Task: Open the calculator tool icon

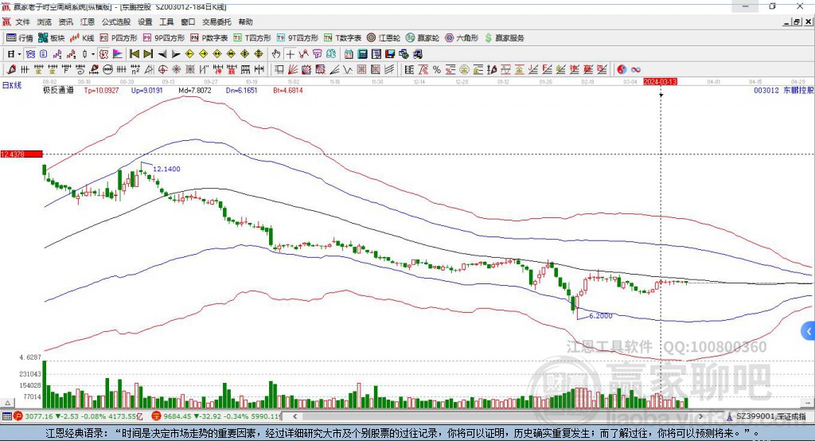Action: [362, 54]
